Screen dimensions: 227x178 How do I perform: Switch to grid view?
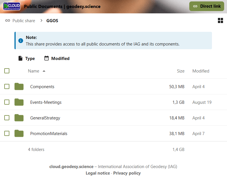tap(220, 20)
